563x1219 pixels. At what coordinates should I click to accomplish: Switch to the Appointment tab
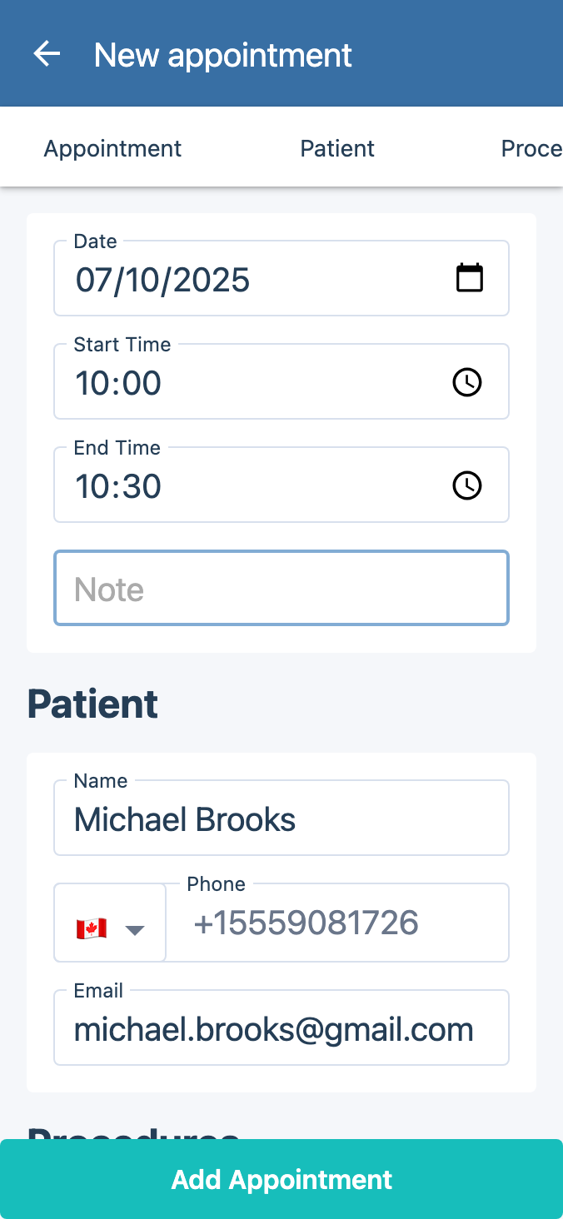pos(112,149)
